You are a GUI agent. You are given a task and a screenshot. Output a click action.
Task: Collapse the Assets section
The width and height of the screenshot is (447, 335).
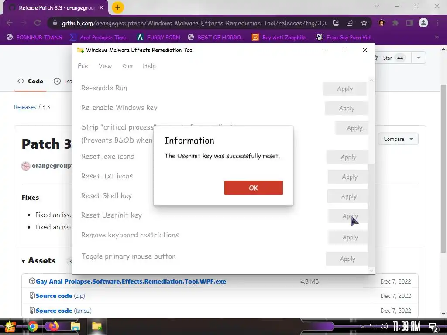39,261
